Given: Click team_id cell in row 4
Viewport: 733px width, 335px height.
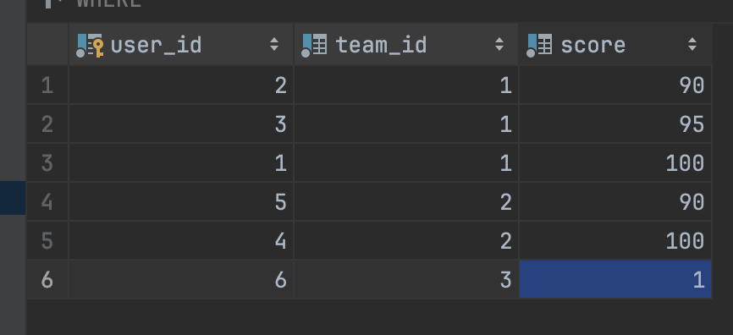Looking at the screenshot, I should pyautogui.click(x=406, y=202).
